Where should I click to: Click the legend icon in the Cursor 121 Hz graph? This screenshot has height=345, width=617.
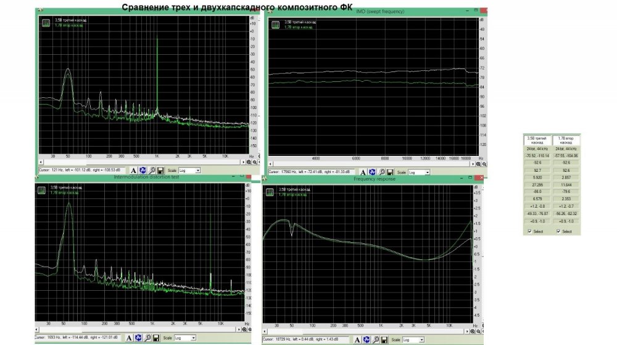point(46,23)
